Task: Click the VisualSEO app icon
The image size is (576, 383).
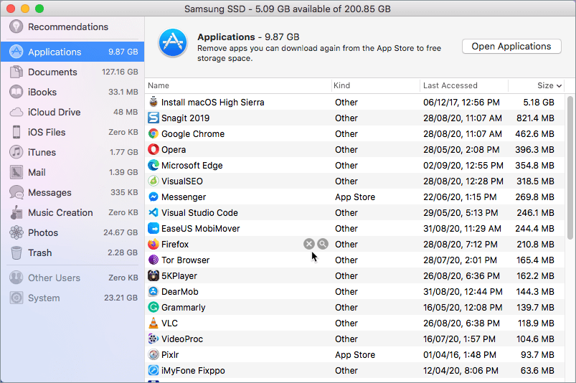Action: tap(154, 181)
